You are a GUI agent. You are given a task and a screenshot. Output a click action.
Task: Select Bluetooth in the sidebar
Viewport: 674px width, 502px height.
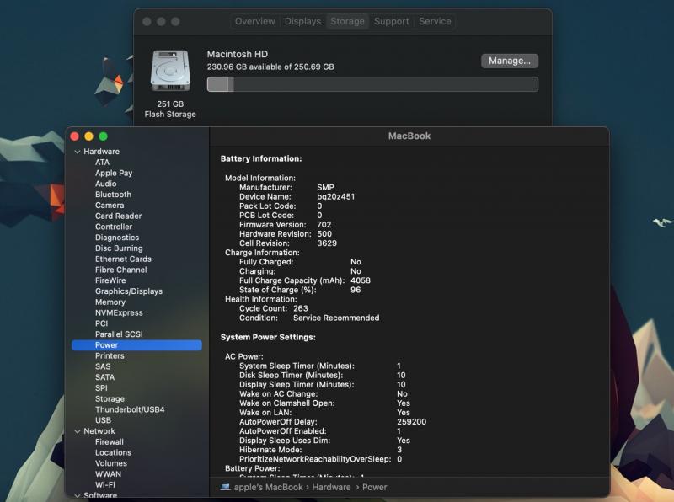click(x=113, y=195)
